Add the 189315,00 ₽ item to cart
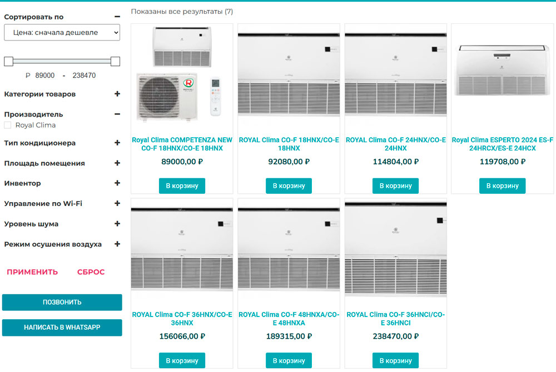The height and width of the screenshot is (372, 556). coord(289,361)
